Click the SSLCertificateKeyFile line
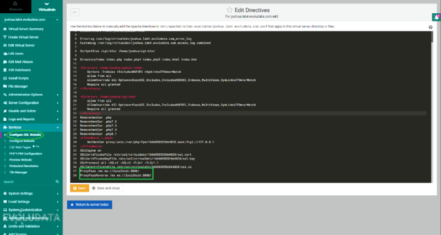The width and height of the screenshot is (441, 235). tap(137, 159)
